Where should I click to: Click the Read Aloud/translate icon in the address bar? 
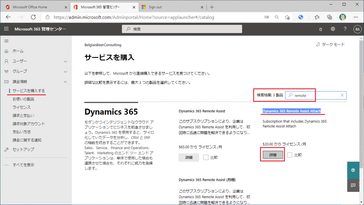click(267, 17)
